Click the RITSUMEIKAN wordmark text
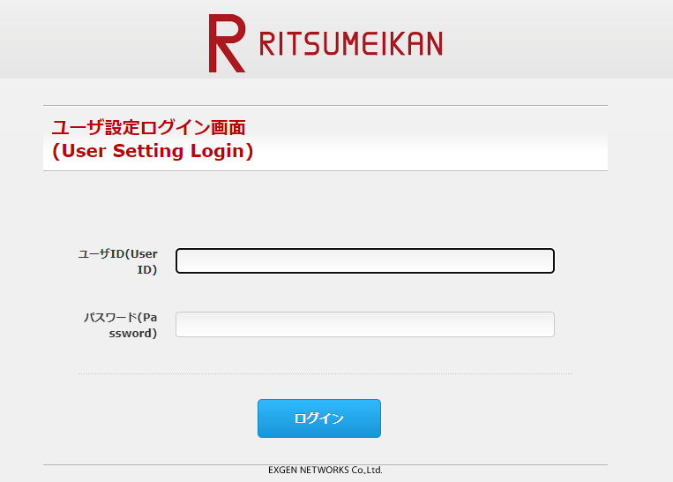The image size is (673, 482). [351, 44]
